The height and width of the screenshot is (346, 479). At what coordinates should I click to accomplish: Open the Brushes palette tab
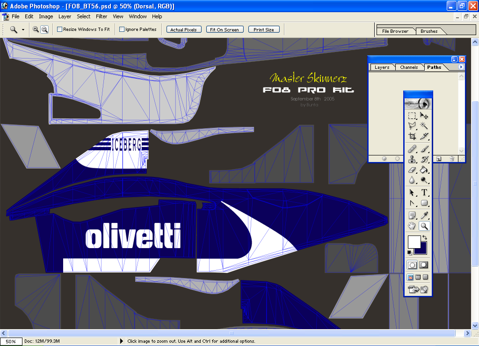click(x=429, y=31)
